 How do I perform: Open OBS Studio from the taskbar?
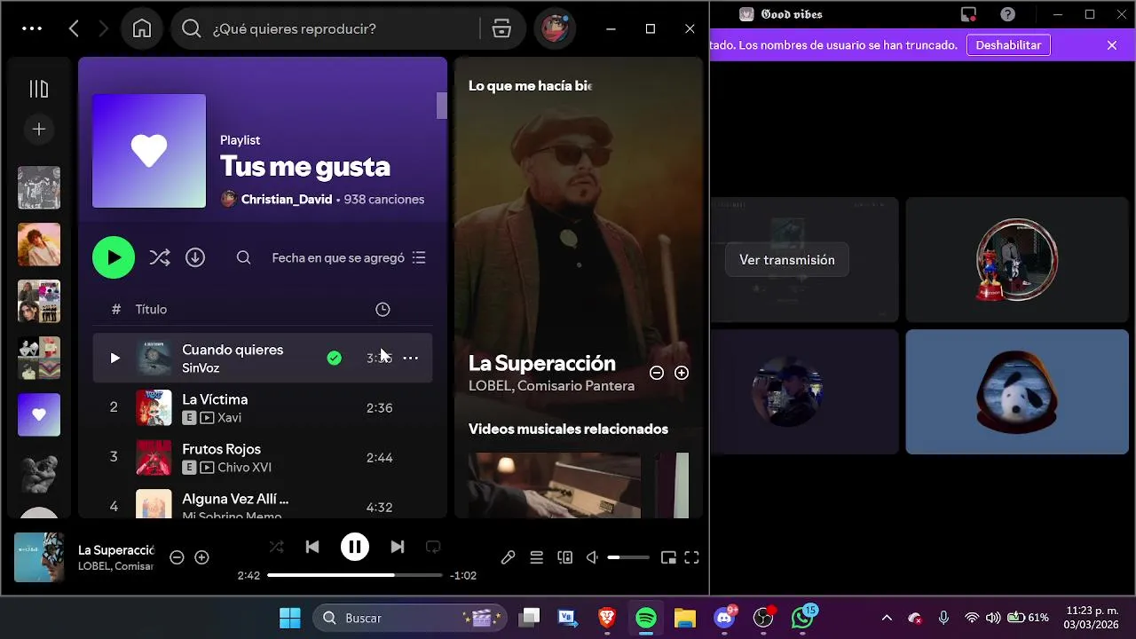(x=764, y=618)
